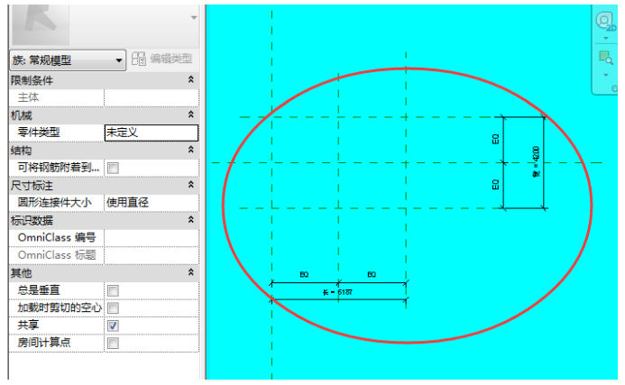Collapse the 机械 section
Image resolution: width=625 pixels, height=385 pixels.
tap(190, 115)
